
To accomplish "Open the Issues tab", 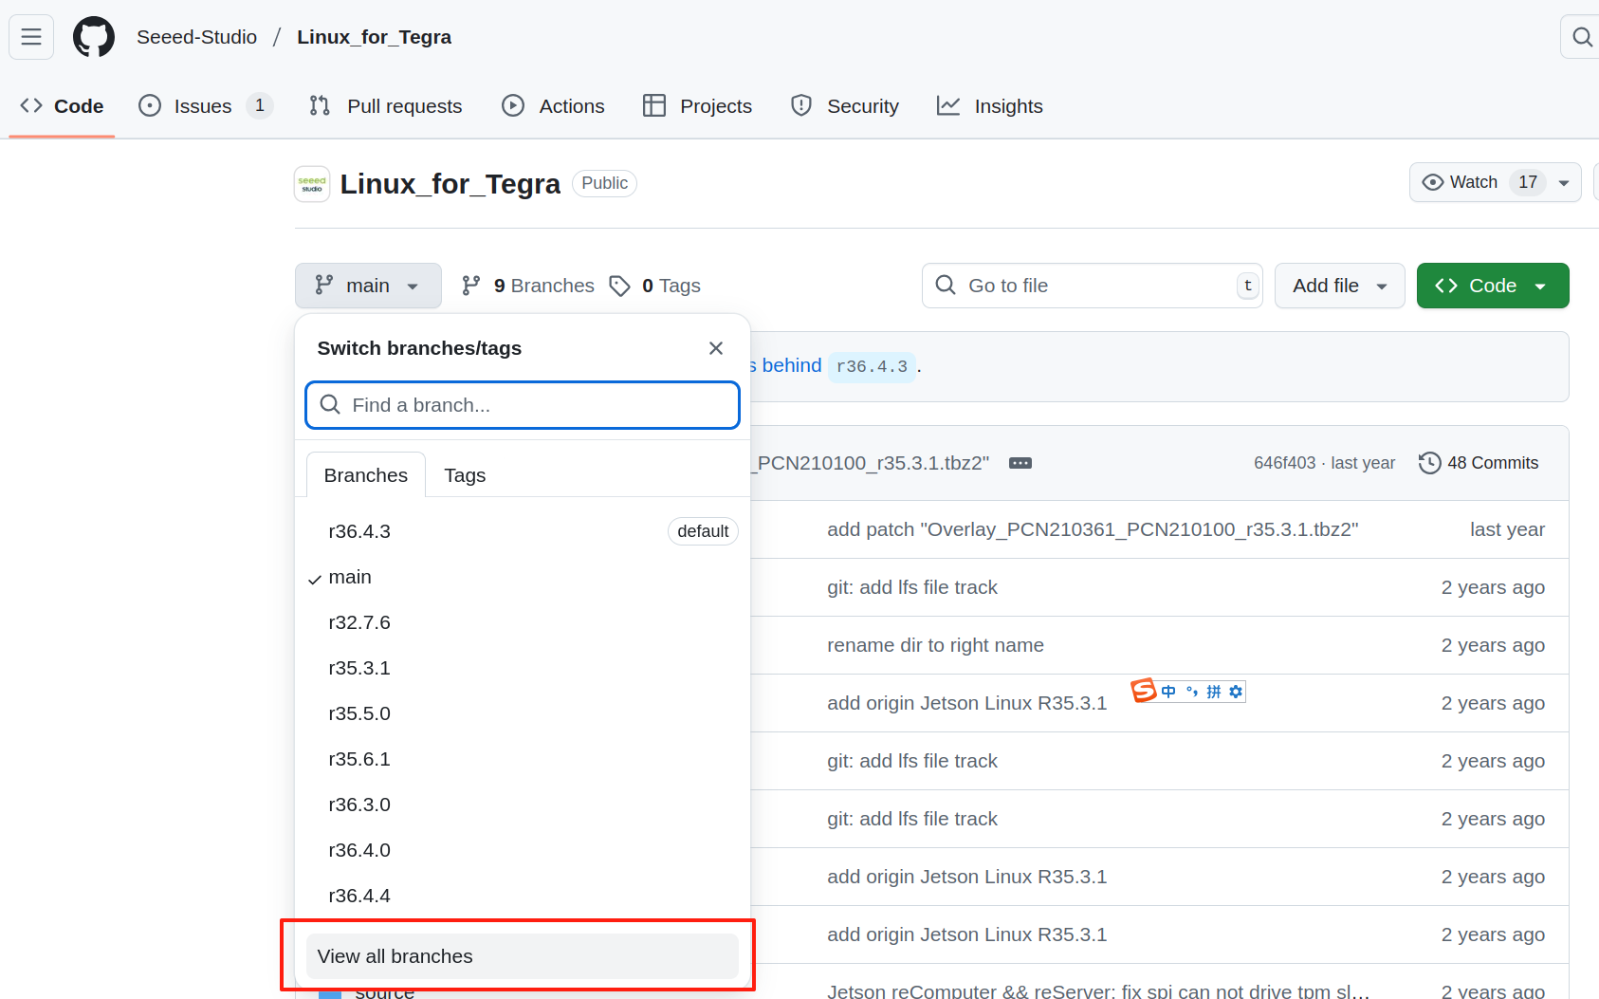I will coord(205,106).
